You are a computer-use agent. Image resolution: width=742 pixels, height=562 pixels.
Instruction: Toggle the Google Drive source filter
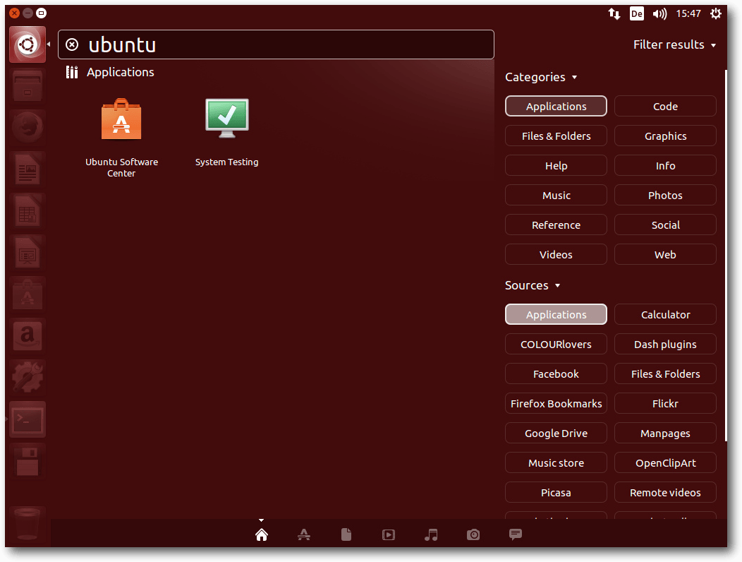pyautogui.click(x=556, y=433)
